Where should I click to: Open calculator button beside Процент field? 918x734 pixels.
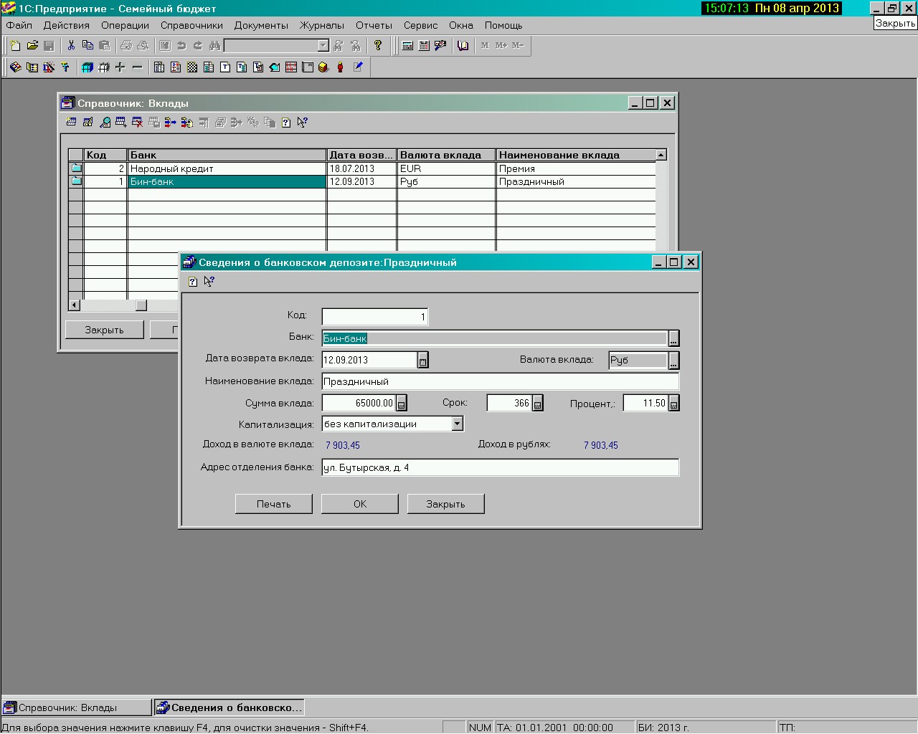674,404
